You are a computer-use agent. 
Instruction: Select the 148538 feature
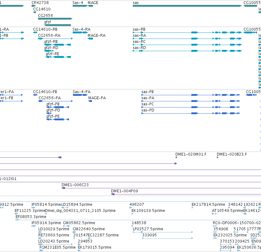pos(132,226)
